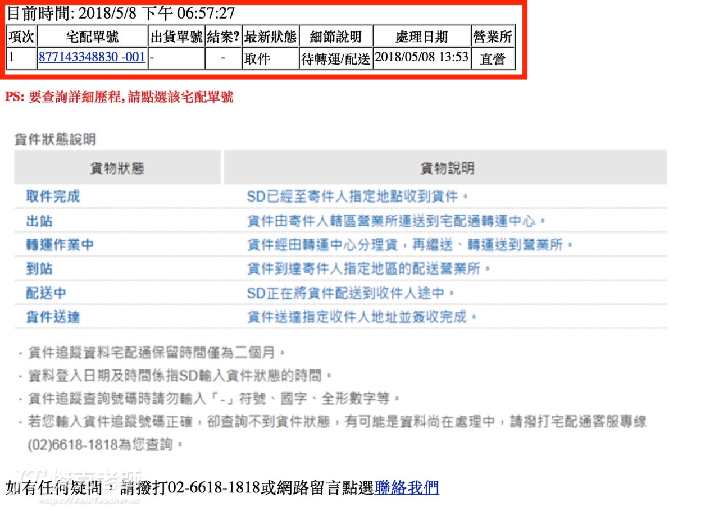Click the 貨件送達 status row label
Image resolution: width=719 pixels, height=511 pixels.
53,317
